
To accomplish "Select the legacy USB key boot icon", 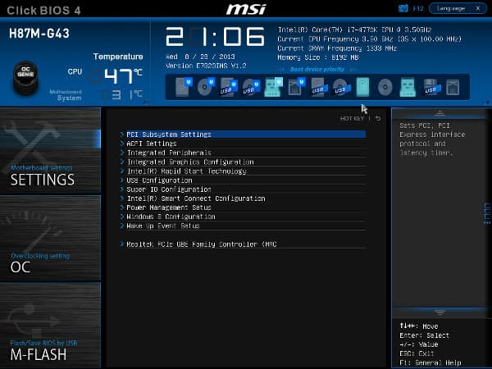I will [x=408, y=87].
